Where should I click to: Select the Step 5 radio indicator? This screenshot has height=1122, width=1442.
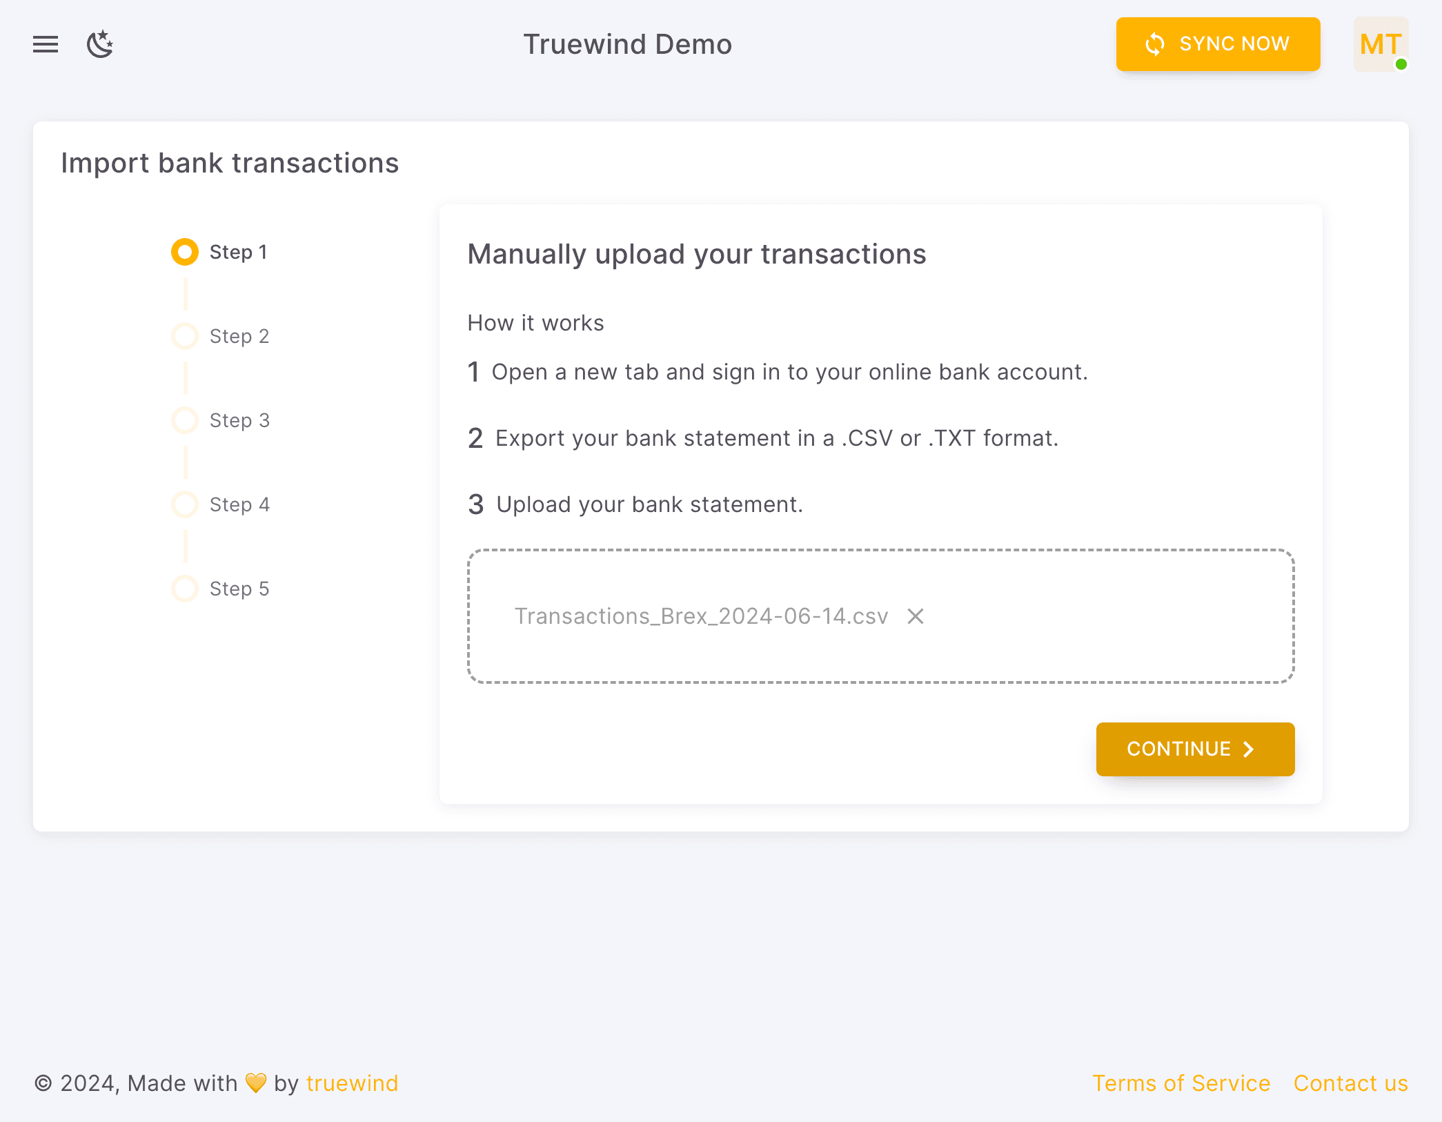tap(184, 588)
